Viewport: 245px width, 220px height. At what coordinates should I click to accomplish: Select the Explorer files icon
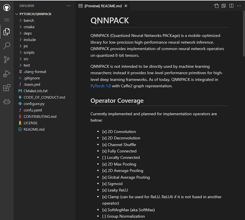click(7, 32)
